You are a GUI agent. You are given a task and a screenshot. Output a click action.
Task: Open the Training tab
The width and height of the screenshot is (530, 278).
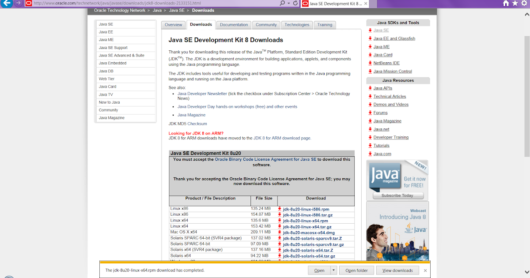point(325,25)
